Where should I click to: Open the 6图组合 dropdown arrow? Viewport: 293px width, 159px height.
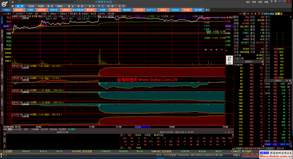point(58,14)
